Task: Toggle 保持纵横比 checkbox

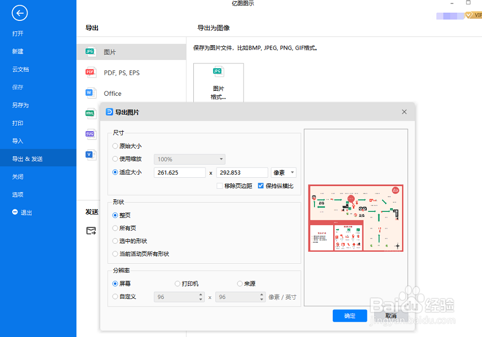Action: (261, 186)
